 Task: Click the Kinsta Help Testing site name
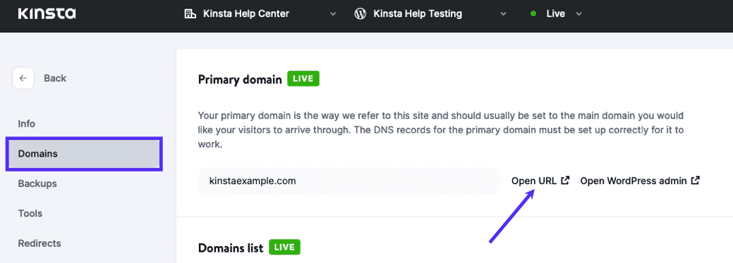click(418, 14)
